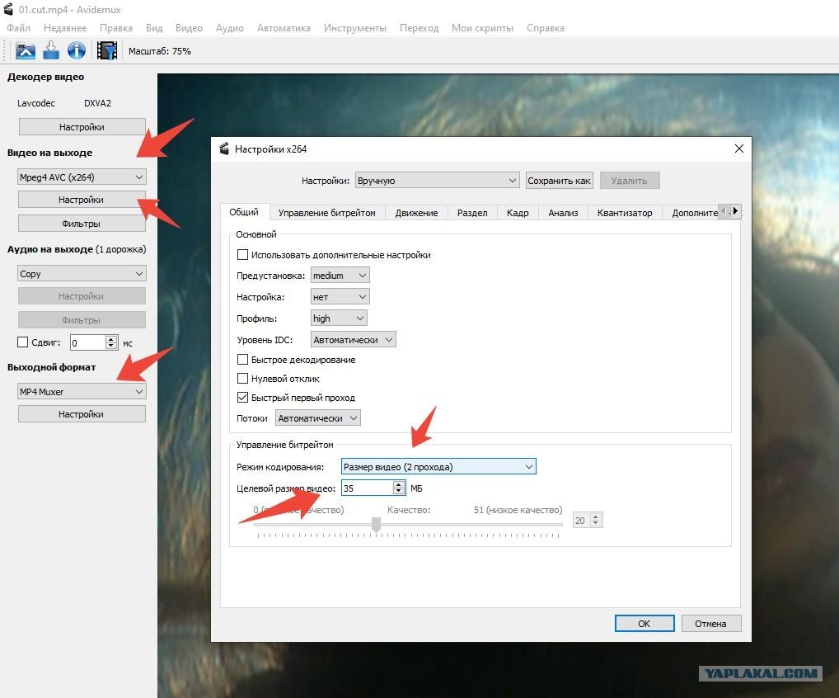Viewport: 839px width, 698px height.
Task: Switch to the Управление битрейтом tab
Action: pyautogui.click(x=326, y=213)
